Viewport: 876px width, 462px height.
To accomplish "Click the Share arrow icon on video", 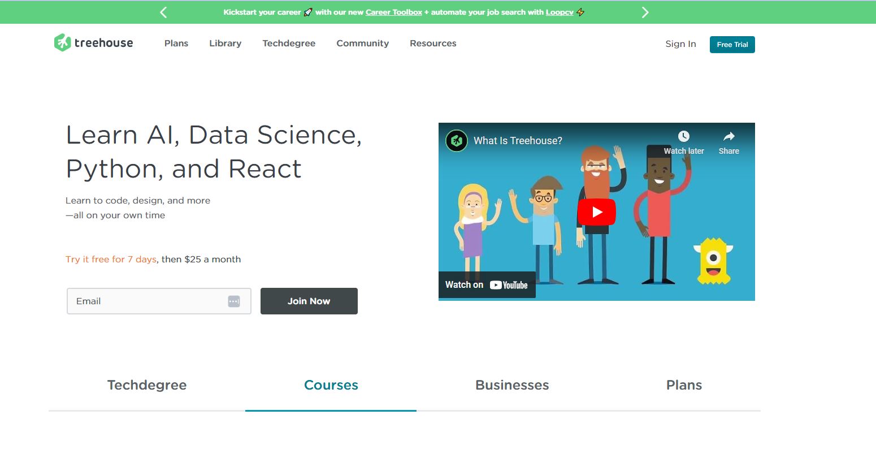I will tap(729, 136).
